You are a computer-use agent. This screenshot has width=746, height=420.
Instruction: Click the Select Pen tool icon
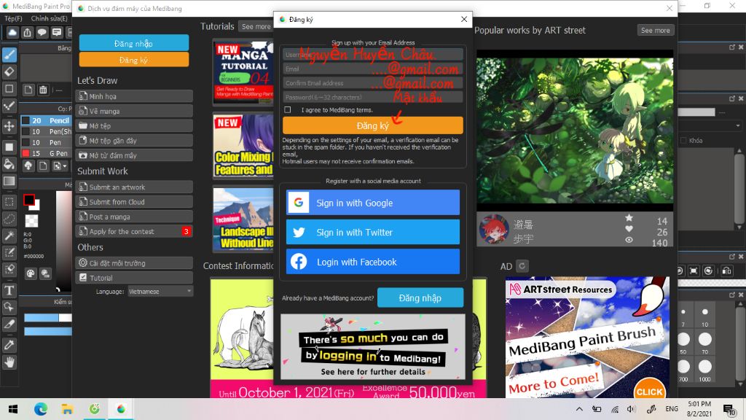(x=9, y=252)
